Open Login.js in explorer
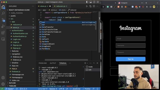The height and width of the screenshot is (90, 160). [16, 42]
